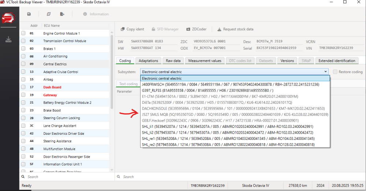The height and width of the screenshot is (191, 366).
Task: Select the Text coding sub-tab
Action: pyautogui.click(x=128, y=84)
